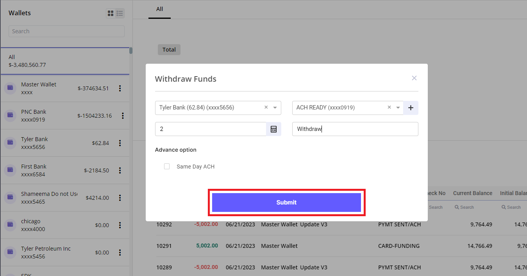Viewport: 527px width, 276px height.
Task: Click the $4214.00 Shameema balance
Action: coord(97,198)
